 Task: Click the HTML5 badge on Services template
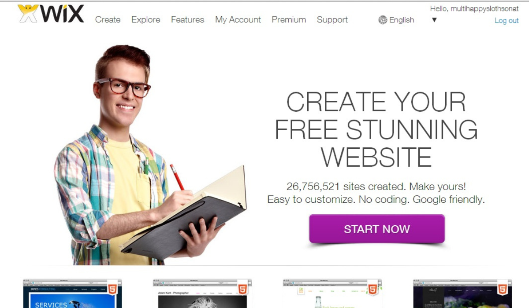[112, 289]
